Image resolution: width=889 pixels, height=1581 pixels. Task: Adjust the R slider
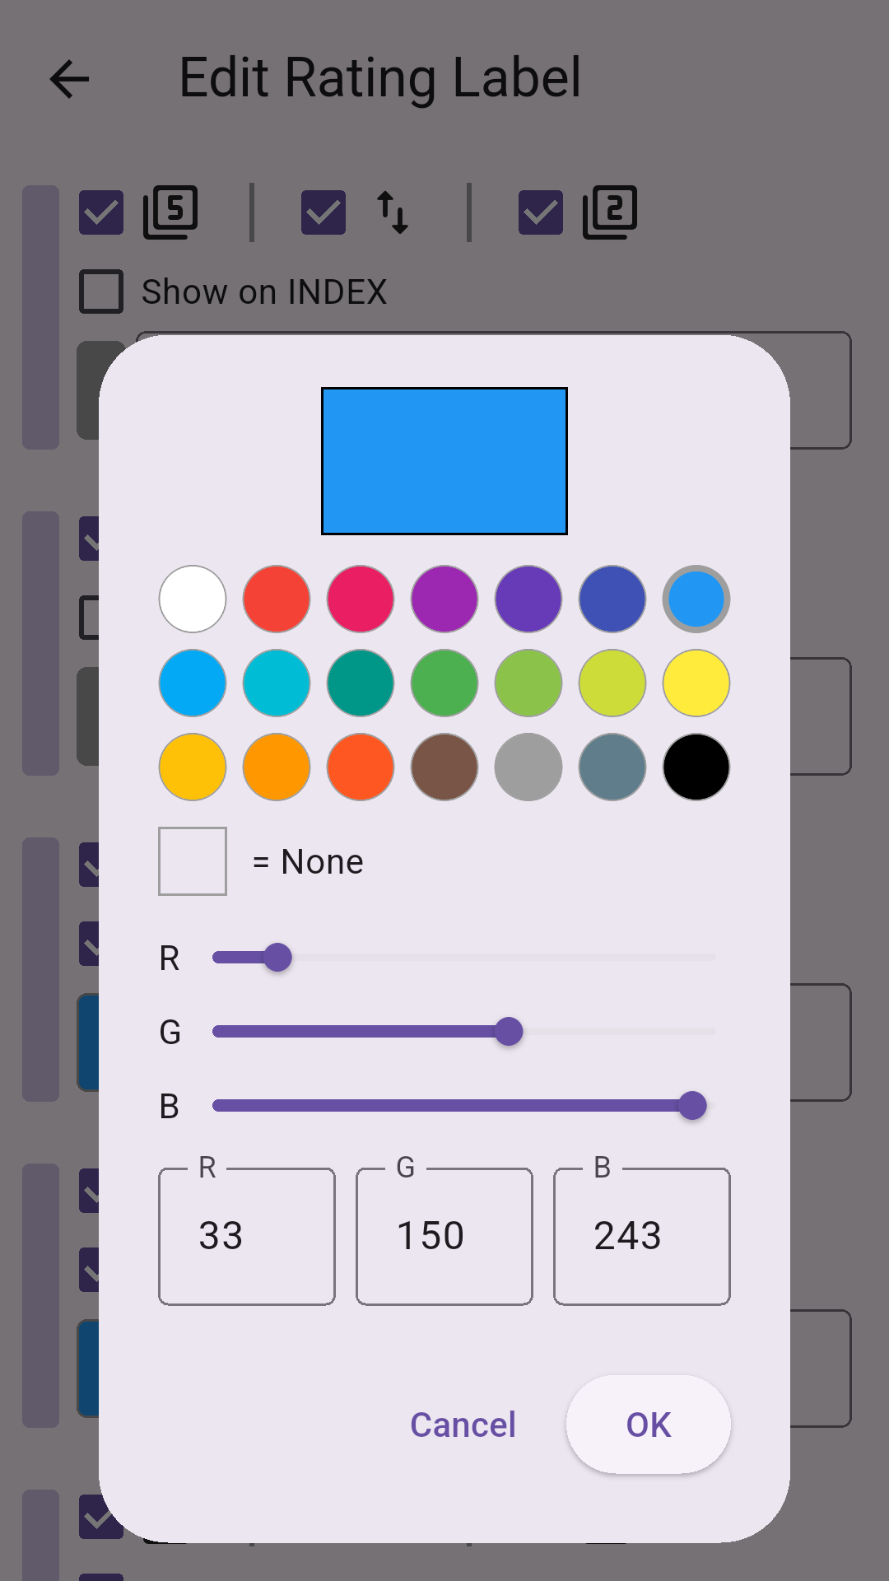(x=280, y=957)
